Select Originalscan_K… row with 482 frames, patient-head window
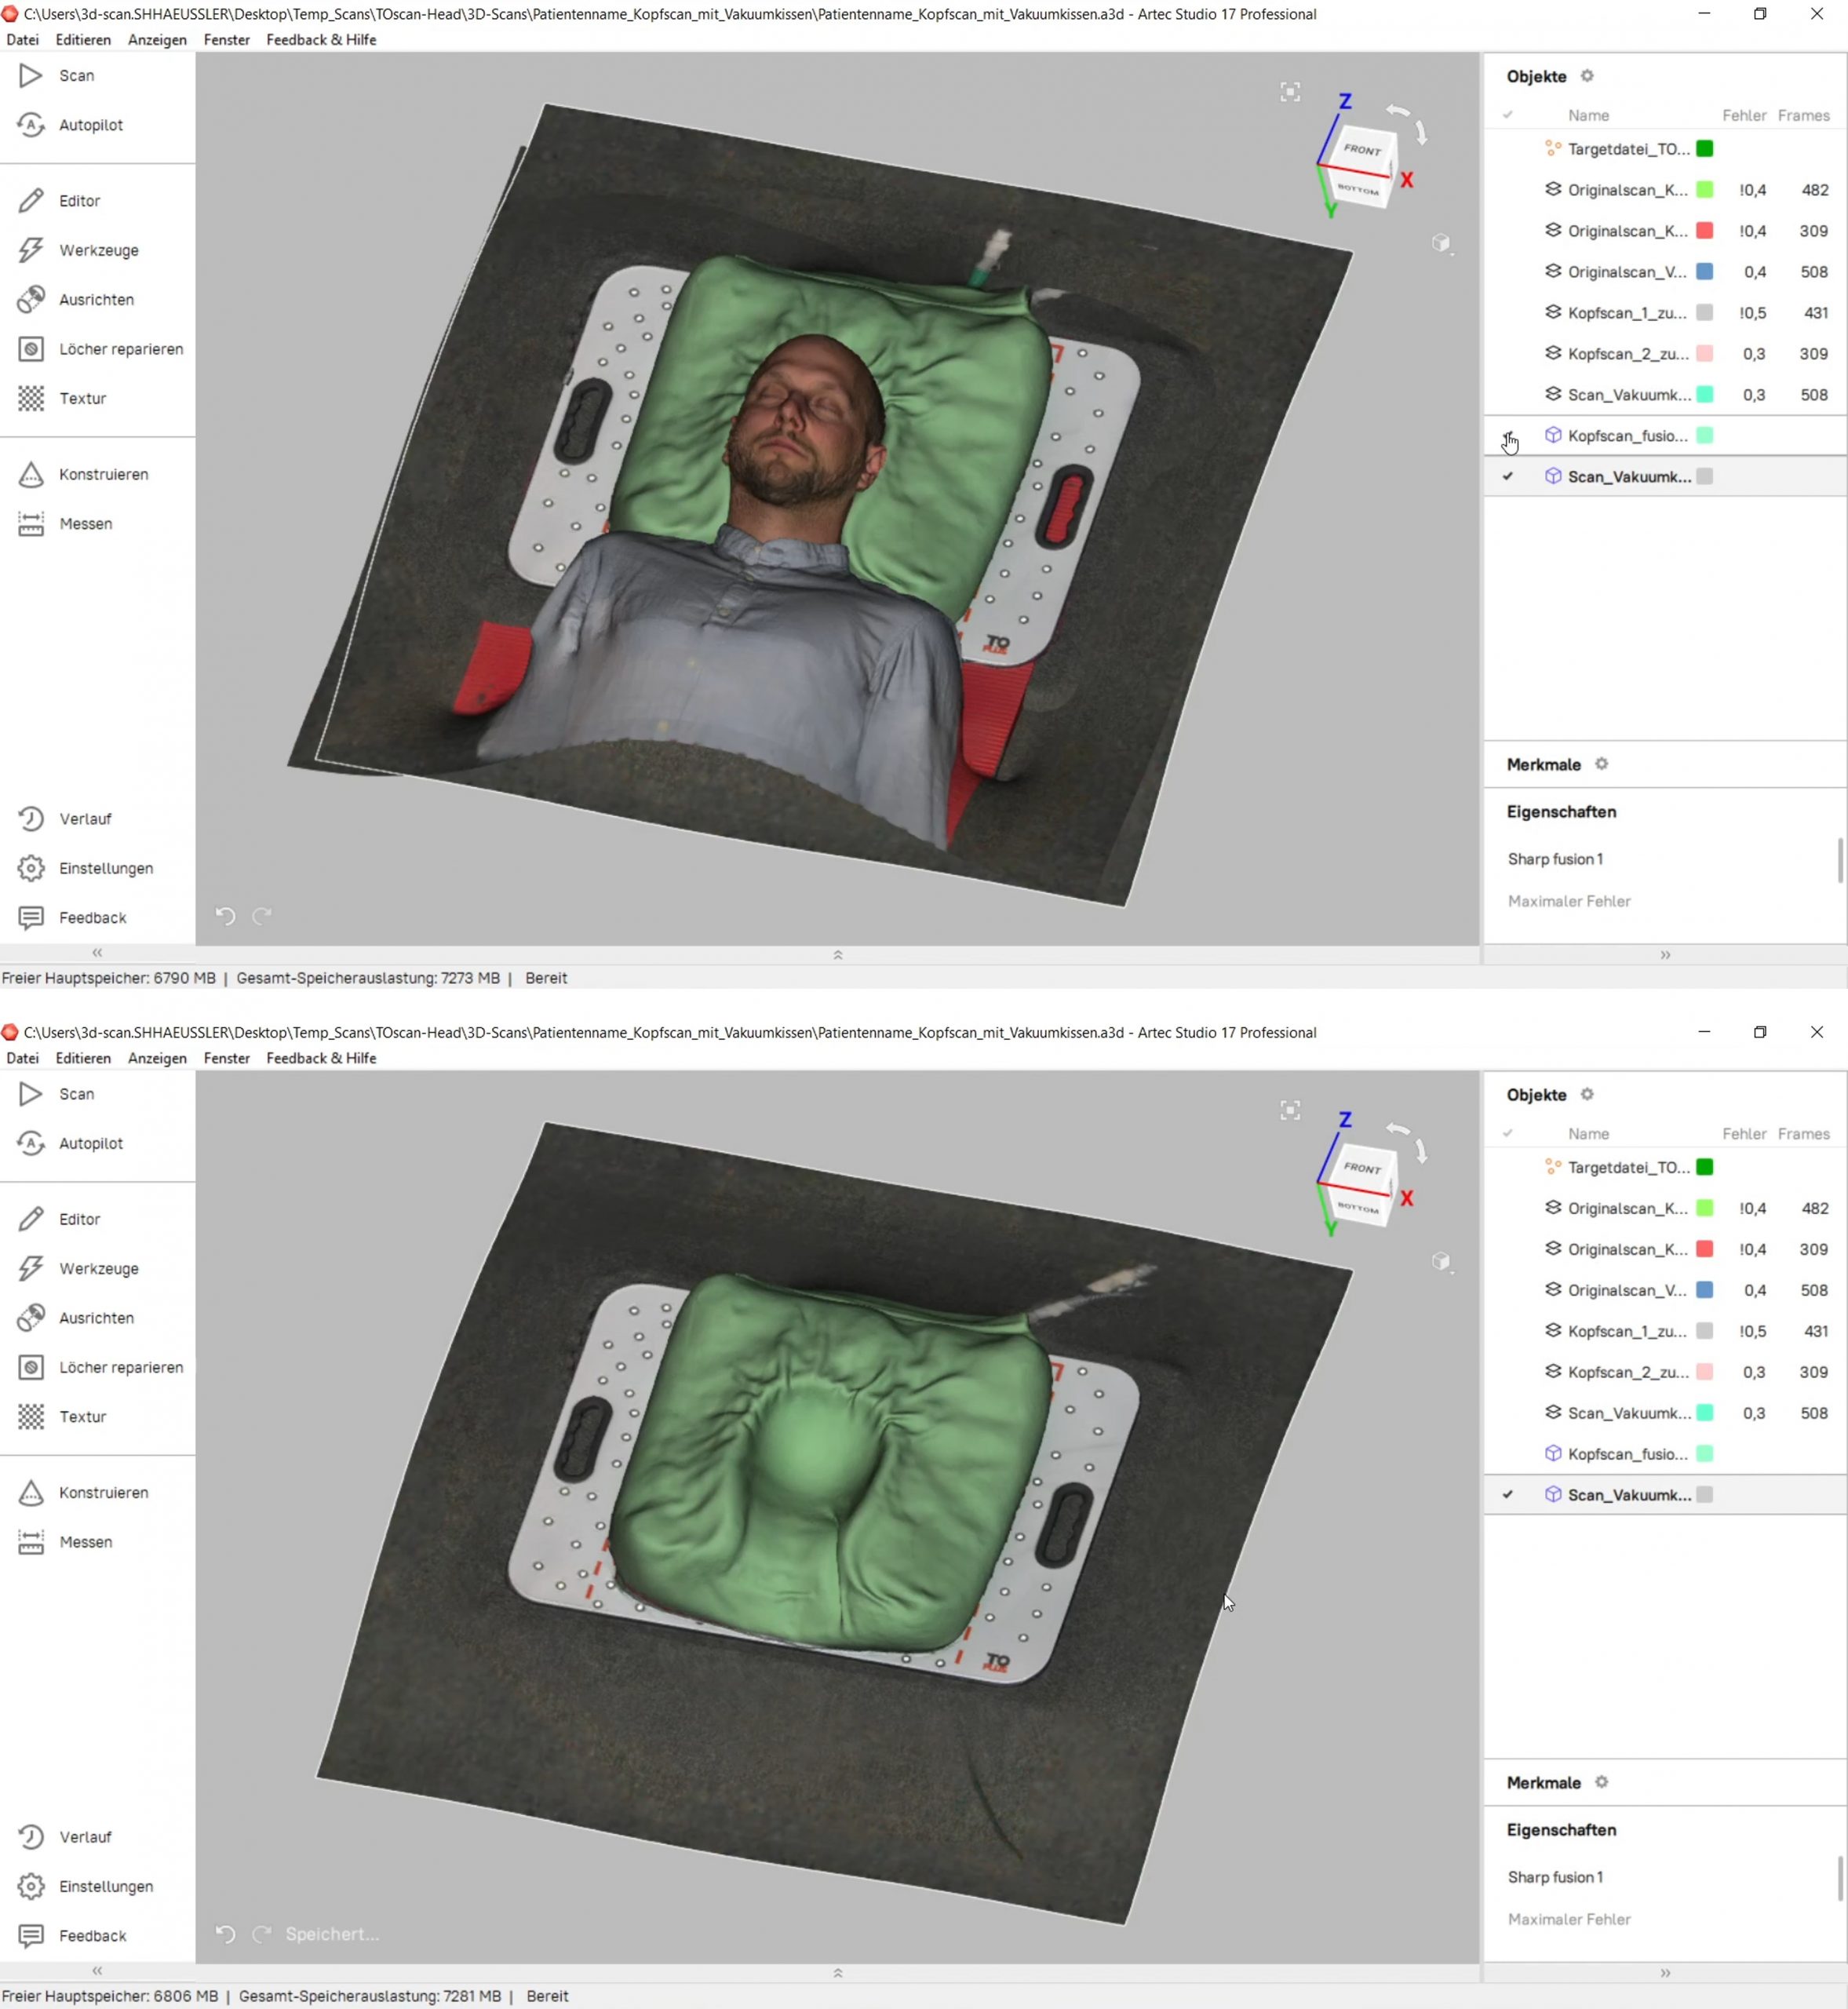This screenshot has height=2009, width=1848. click(x=1664, y=190)
